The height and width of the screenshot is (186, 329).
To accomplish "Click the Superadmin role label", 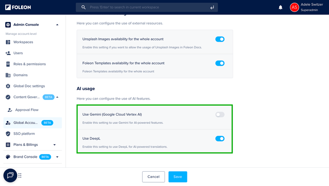I will coord(309,10).
